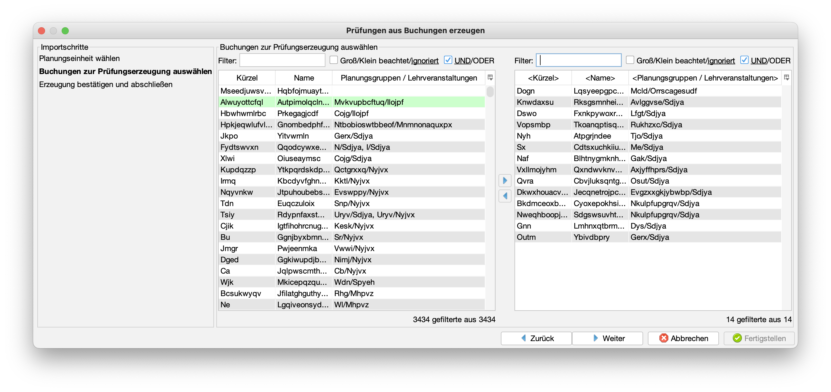831x392 pixels.
Task: Click the left-arrow remove booking icon
Action: [505, 196]
